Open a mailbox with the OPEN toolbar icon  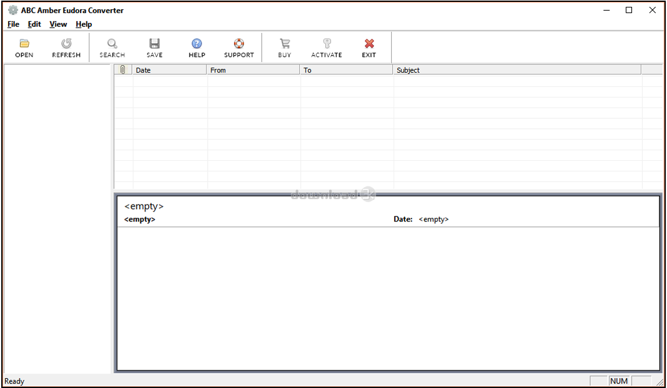tap(24, 48)
